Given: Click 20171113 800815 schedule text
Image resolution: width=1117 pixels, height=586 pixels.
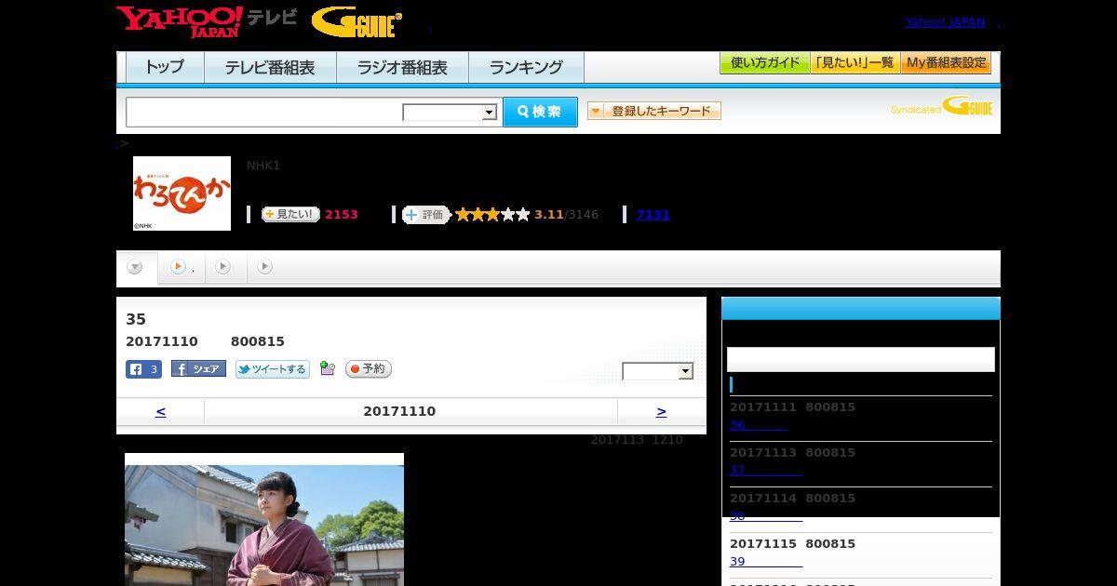Looking at the screenshot, I should pyautogui.click(x=792, y=453).
